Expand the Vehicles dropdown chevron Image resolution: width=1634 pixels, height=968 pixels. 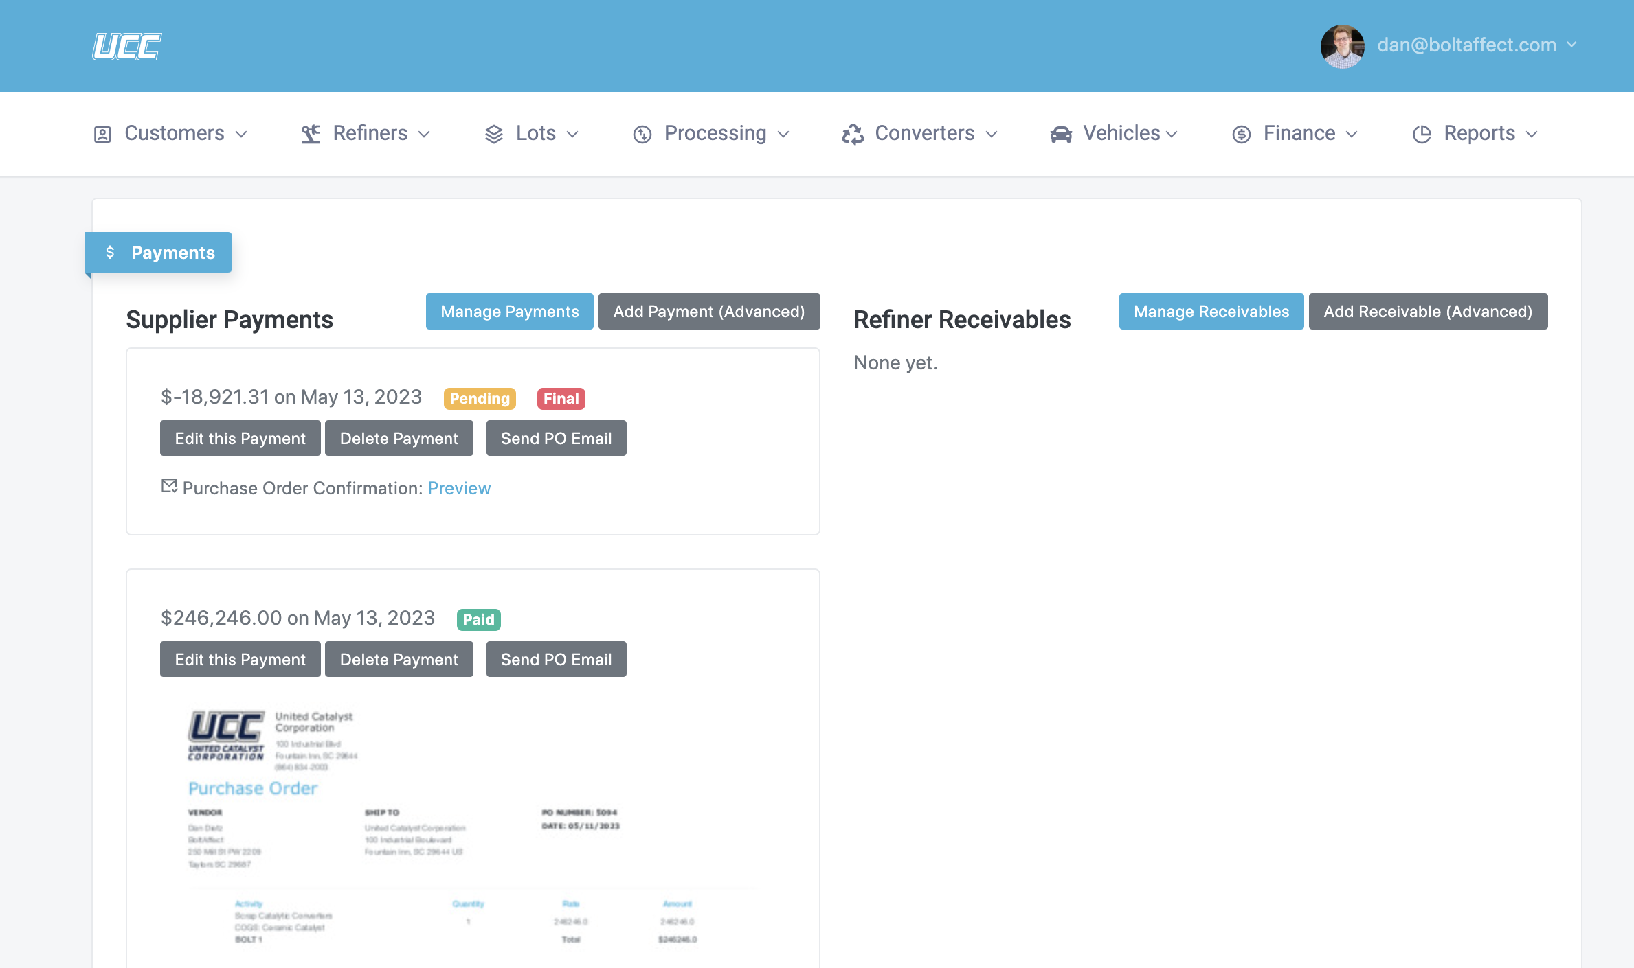pyautogui.click(x=1172, y=135)
